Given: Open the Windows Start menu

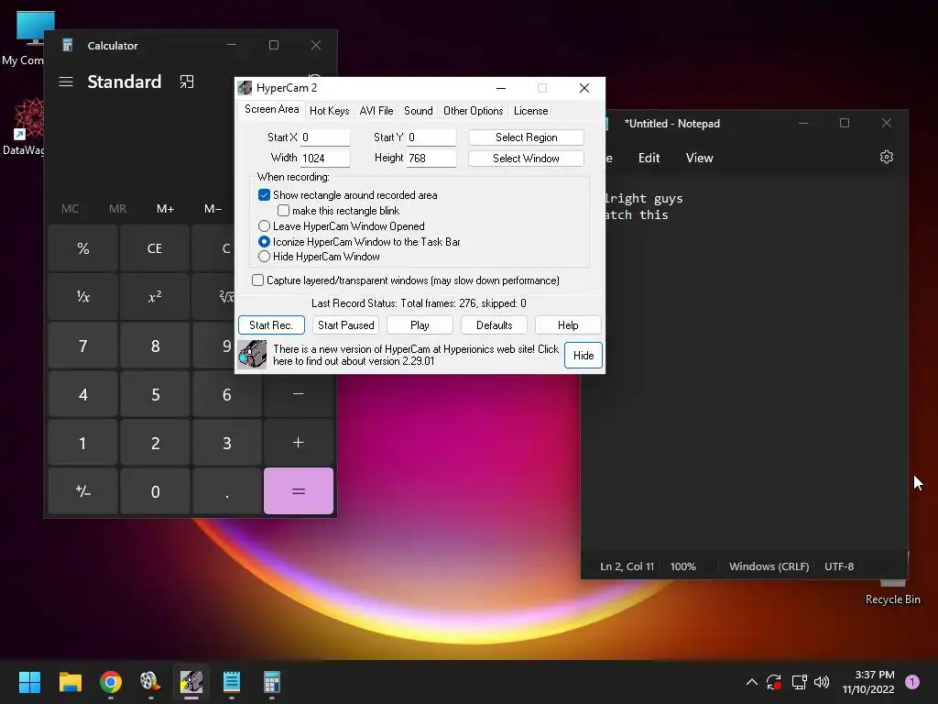Looking at the screenshot, I should pos(29,682).
